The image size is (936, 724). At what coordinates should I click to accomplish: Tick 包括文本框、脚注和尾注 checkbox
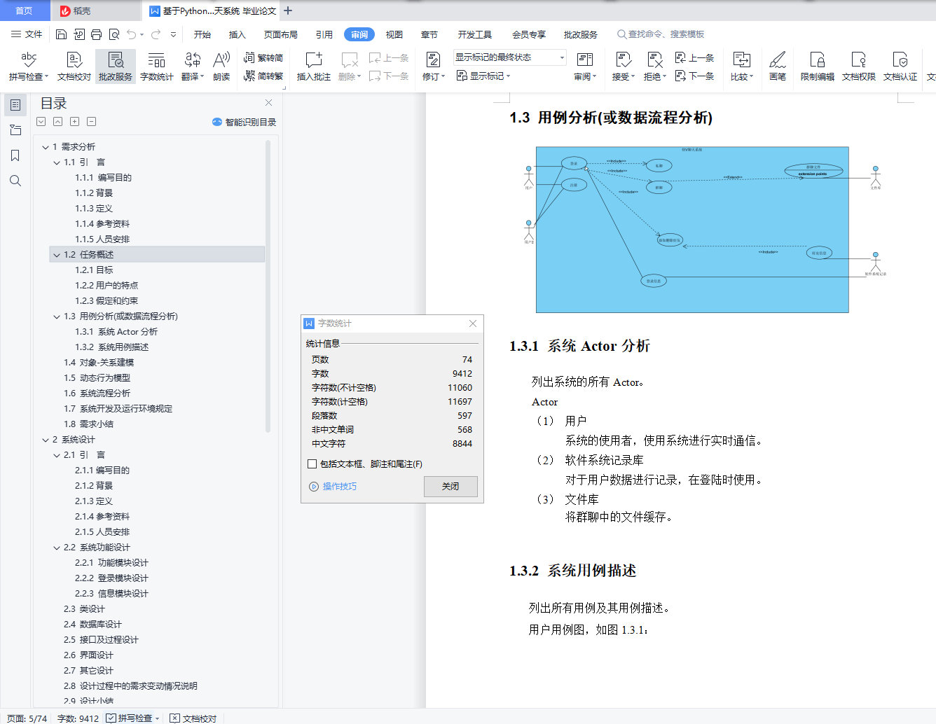[312, 464]
